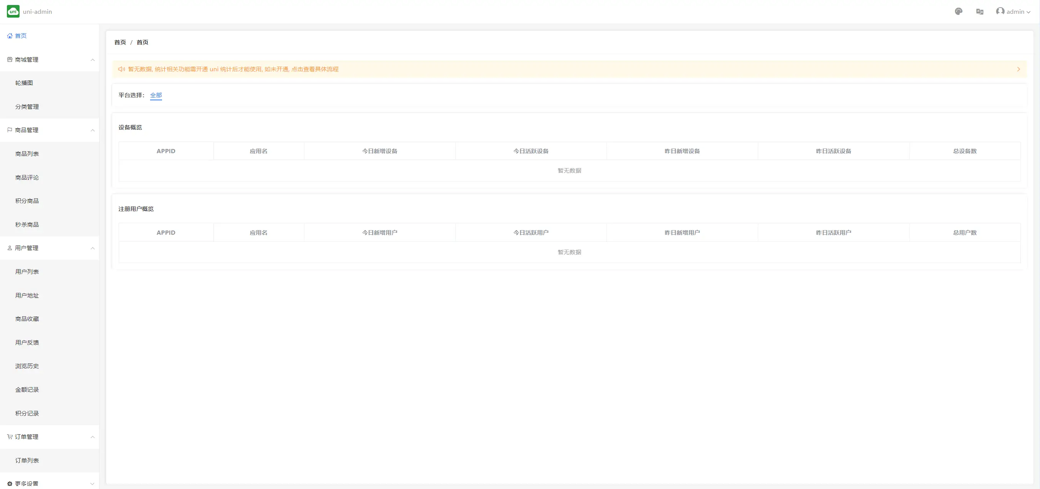Image resolution: width=1040 pixels, height=489 pixels.
Task: Click the cart icon beside 订单管理
Action: [x=10, y=437]
